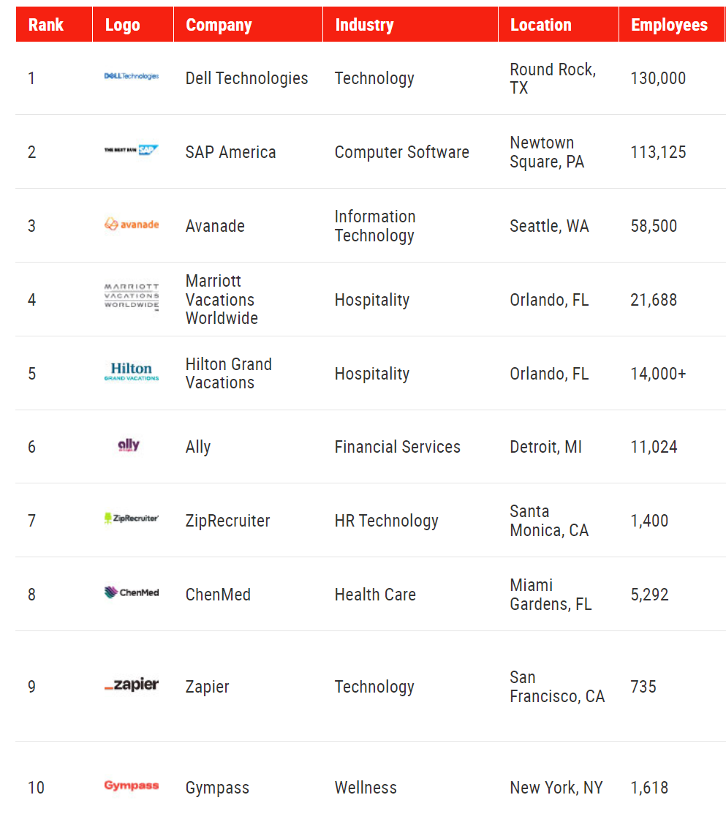Image resolution: width=726 pixels, height=814 pixels.
Task: Click the SAP America logo
Action: [132, 150]
